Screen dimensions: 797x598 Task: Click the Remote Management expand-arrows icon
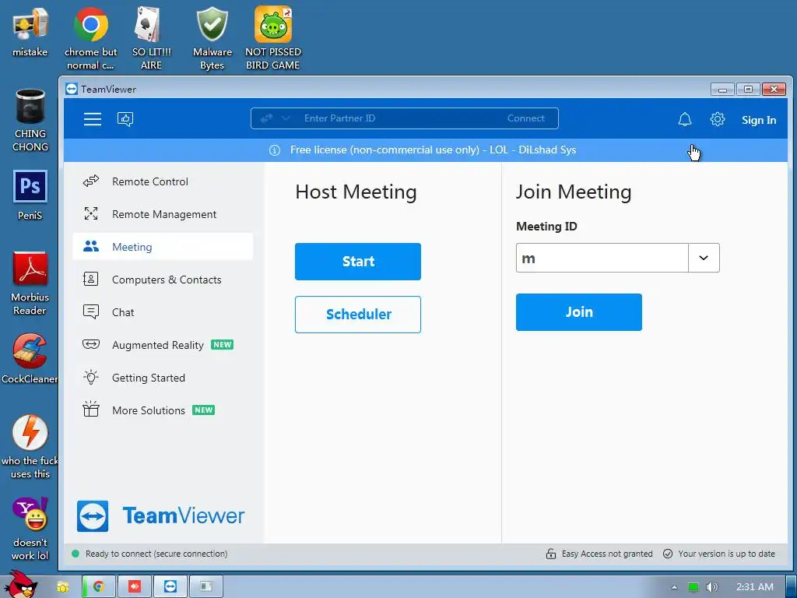point(91,213)
